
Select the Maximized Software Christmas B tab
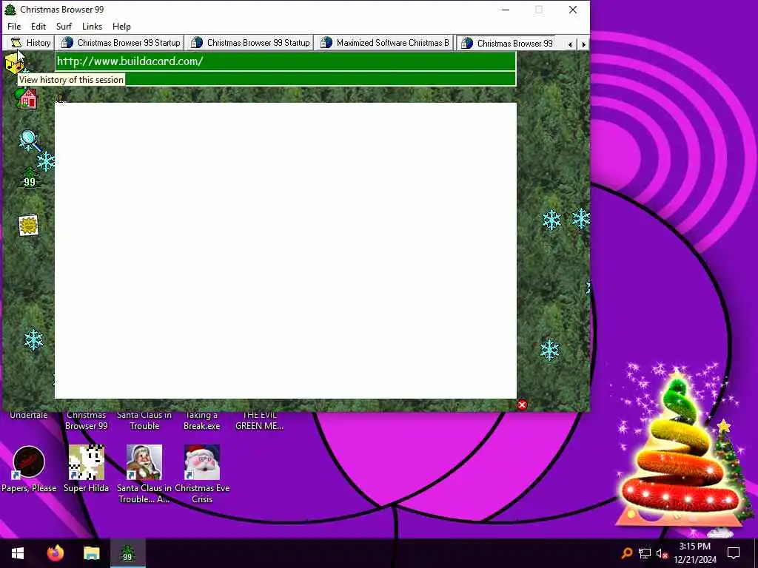(x=384, y=42)
